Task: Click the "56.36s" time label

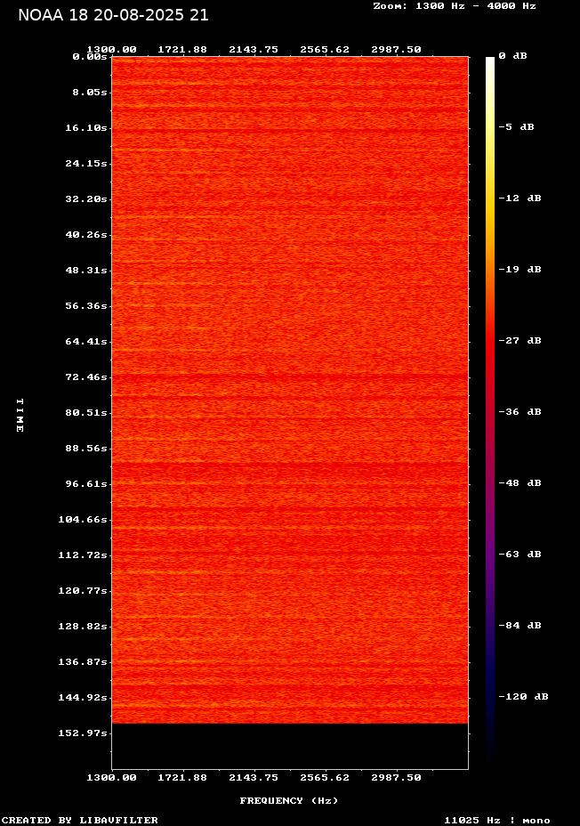Action: click(86, 306)
